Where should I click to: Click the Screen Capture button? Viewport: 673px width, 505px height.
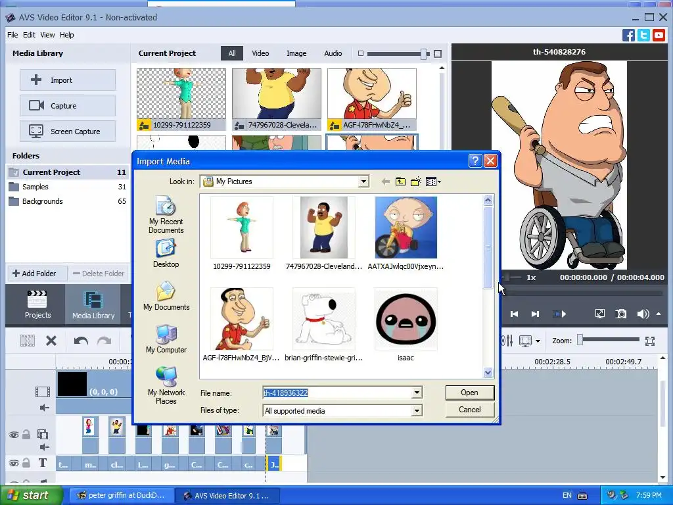68,132
